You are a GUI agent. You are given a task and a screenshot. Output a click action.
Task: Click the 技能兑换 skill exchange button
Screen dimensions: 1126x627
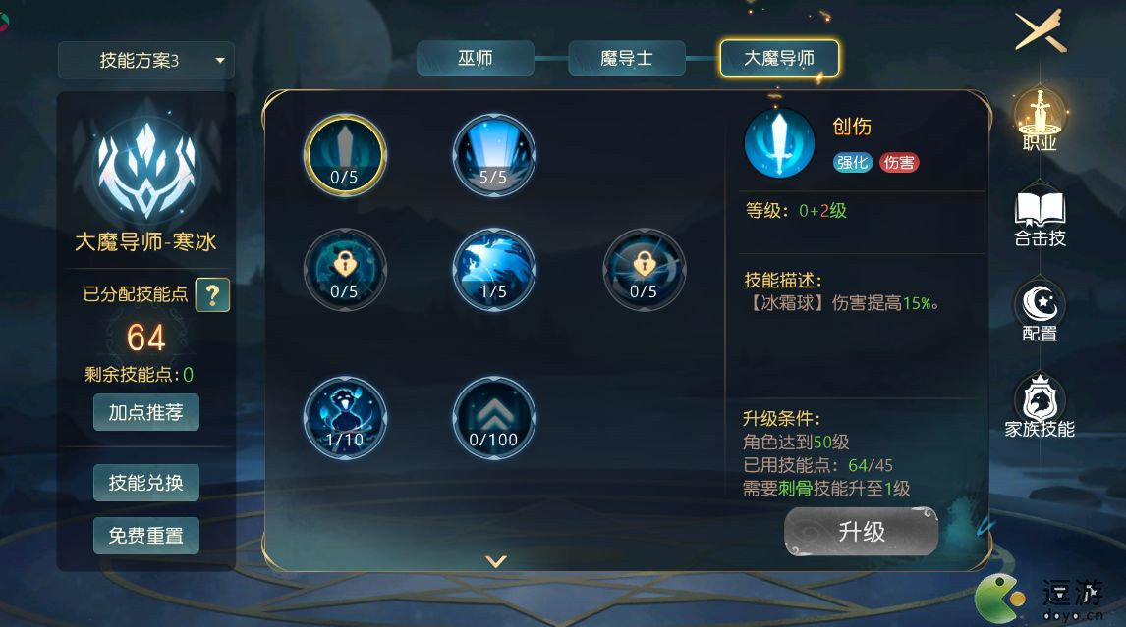(x=145, y=483)
